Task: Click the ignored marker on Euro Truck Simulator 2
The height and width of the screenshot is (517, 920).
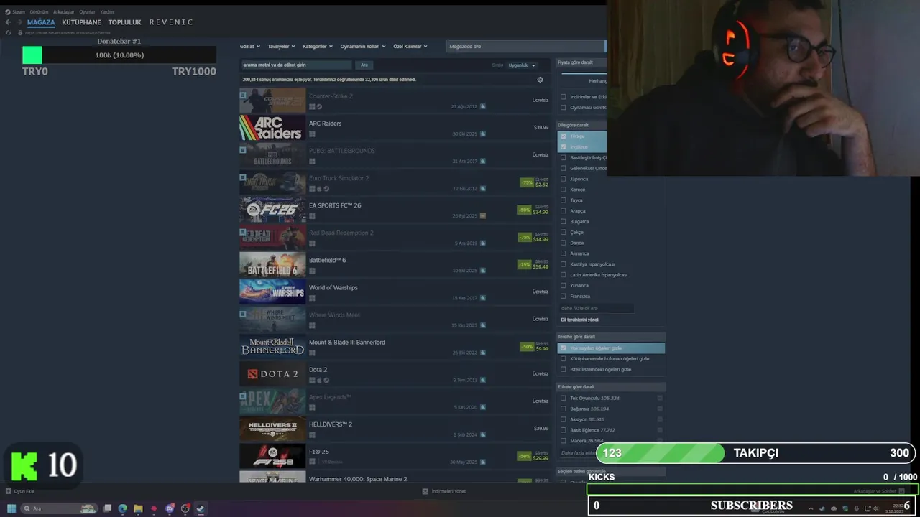Action: click(x=243, y=177)
